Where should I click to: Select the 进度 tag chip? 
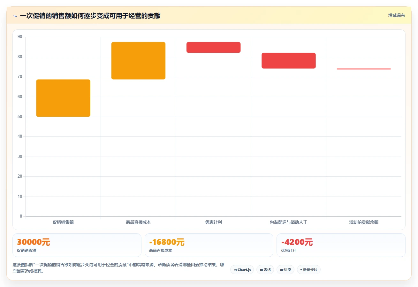point(285,270)
